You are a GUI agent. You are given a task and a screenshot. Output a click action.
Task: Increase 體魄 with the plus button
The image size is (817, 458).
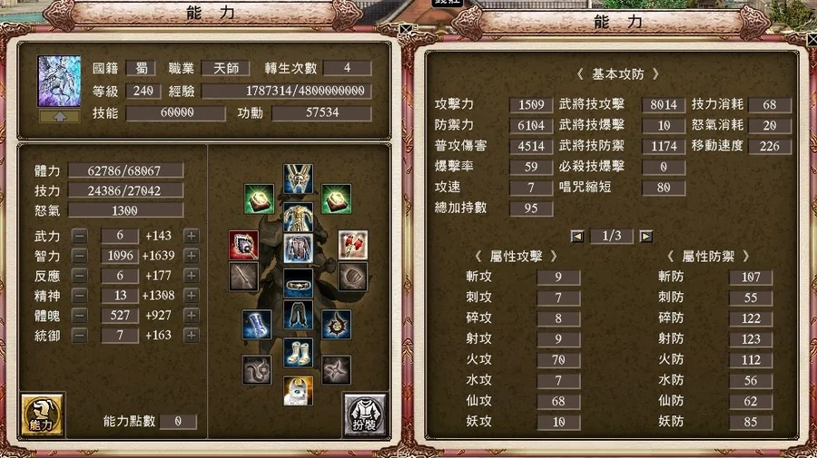[192, 316]
